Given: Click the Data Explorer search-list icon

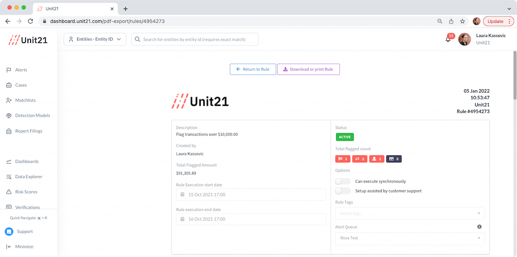Looking at the screenshot, I should point(9,176).
